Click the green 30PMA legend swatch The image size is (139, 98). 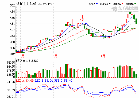pos(135,4)
